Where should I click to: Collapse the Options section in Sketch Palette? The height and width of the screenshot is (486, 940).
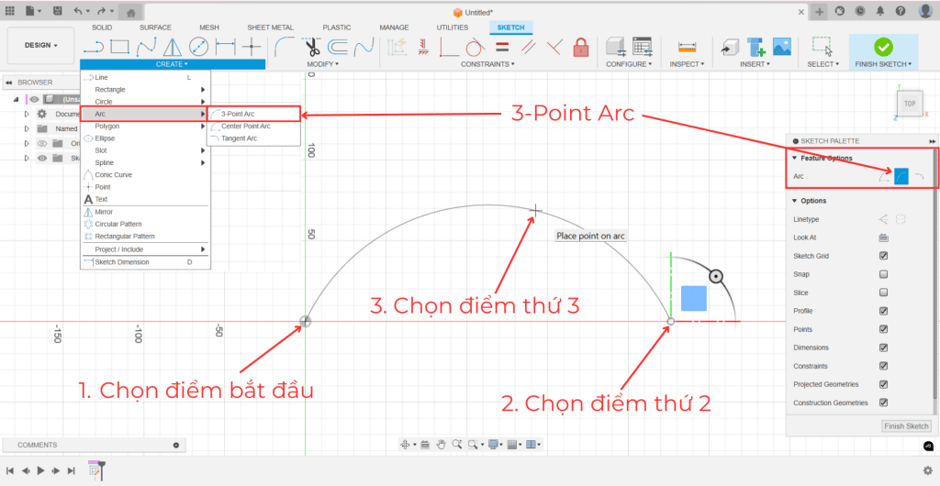tap(795, 201)
